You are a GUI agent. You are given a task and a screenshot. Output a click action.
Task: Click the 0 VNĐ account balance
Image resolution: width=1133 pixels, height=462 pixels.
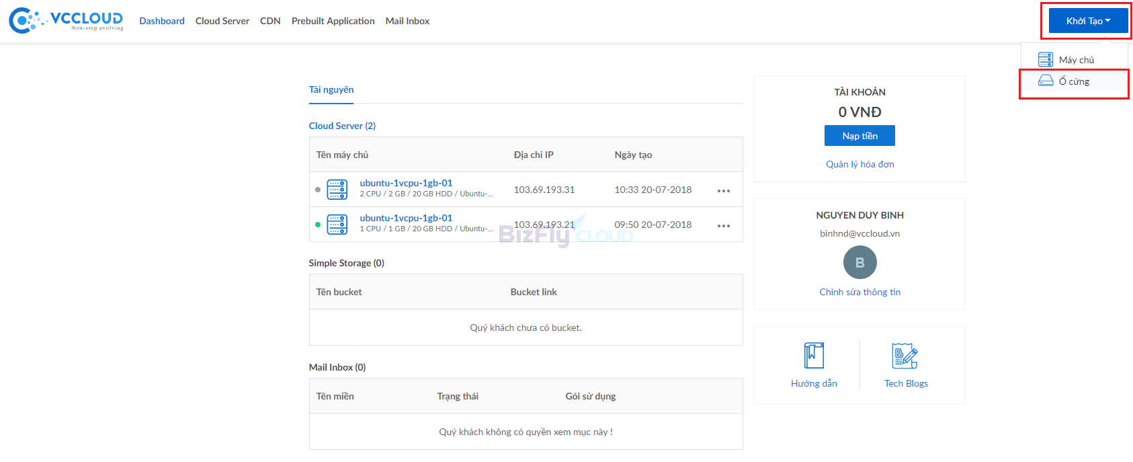tap(859, 112)
